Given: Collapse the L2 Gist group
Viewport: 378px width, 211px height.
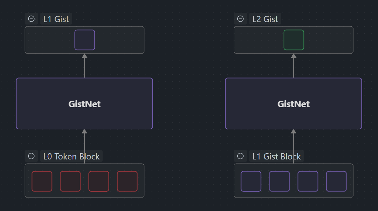Looking at the screenshot, I should (240, 19).
